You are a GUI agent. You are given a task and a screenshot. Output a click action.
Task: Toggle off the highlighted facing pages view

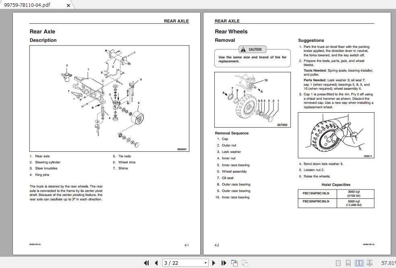pyautogui.click(x=359, y=263)
